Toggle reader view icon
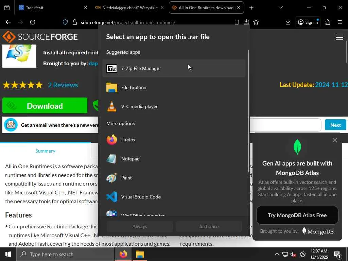 tap(237, 22)
